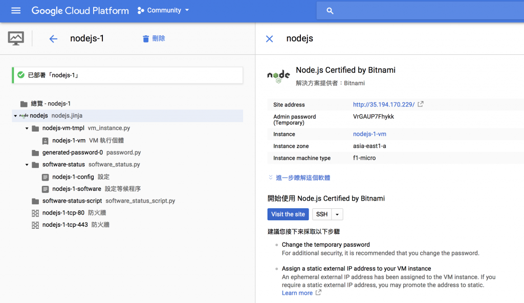Image resolution: width=524 pixels, height=303 pixels.
Task: Open site address http://35.194.170.229/ link
Action: [x=384, y=104]
